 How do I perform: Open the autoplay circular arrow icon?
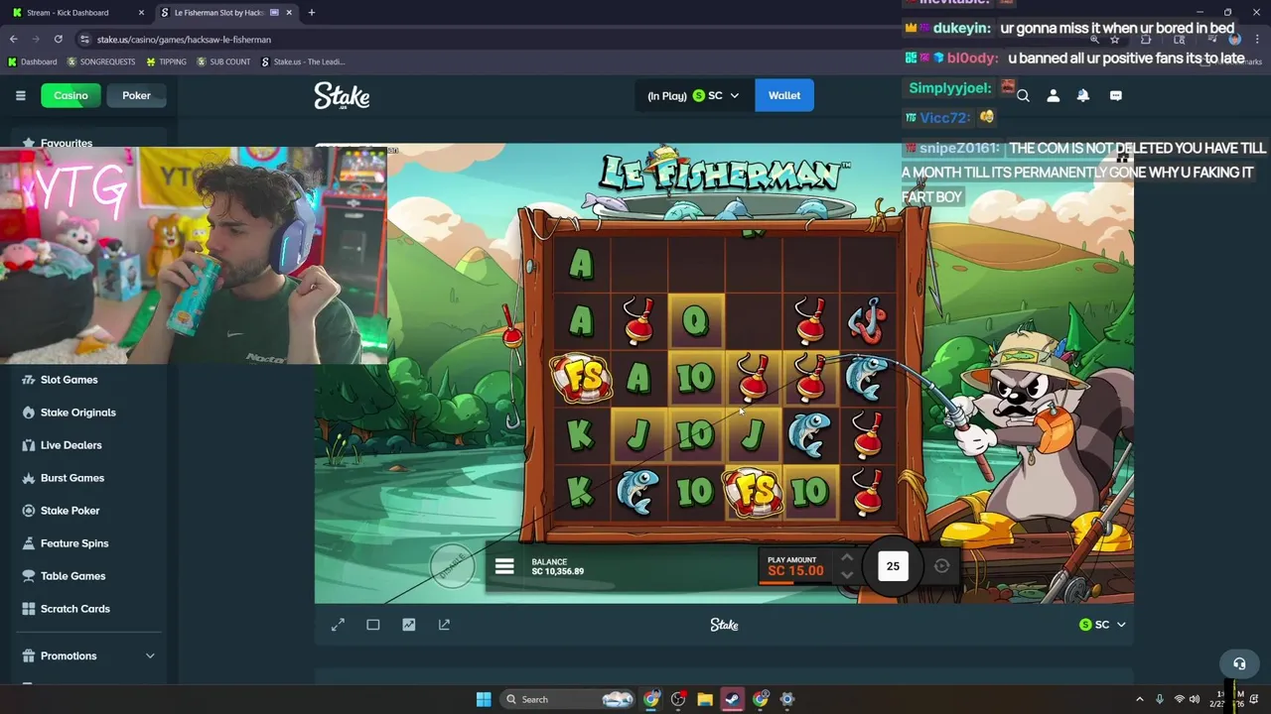(941, 566)
